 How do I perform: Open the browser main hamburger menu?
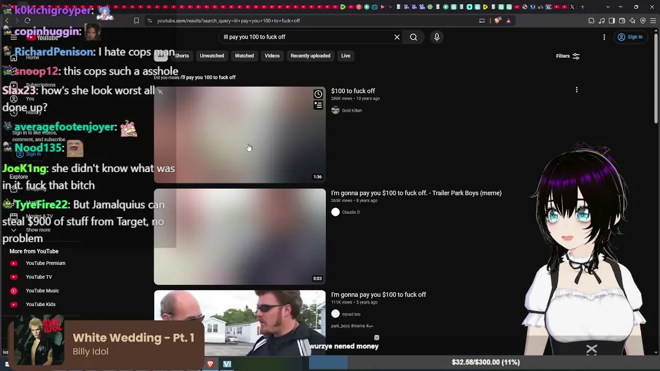tap(653, 21)
